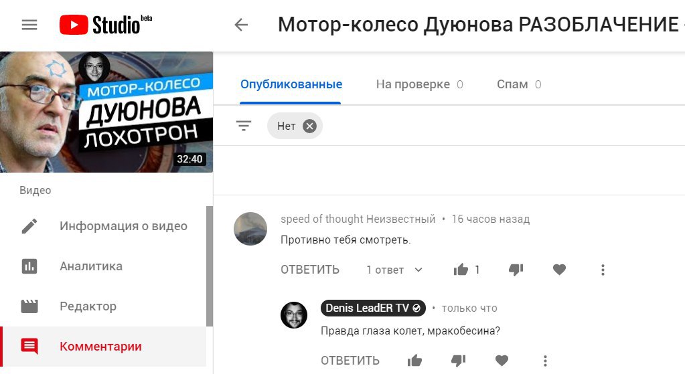Expand the "1 ответ" replies chevron

(x=418, y=270)
